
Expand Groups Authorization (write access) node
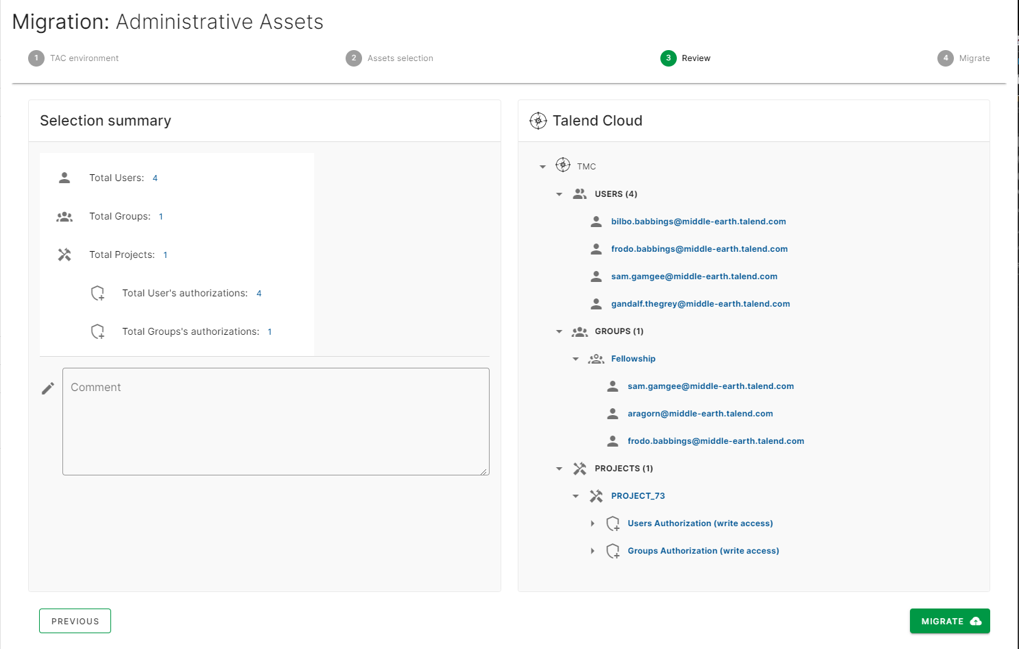point(592,551)
